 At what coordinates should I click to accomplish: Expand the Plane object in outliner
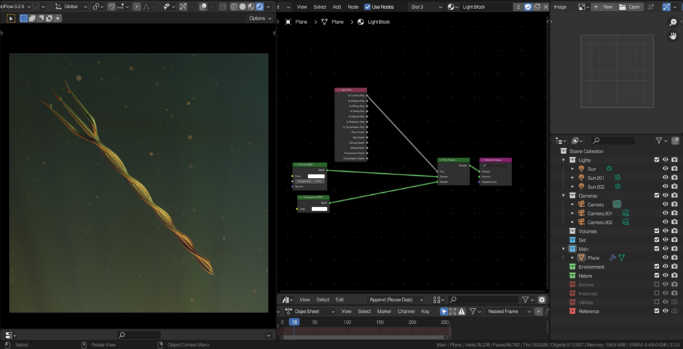pyautogui.click(x=572, y=257)
